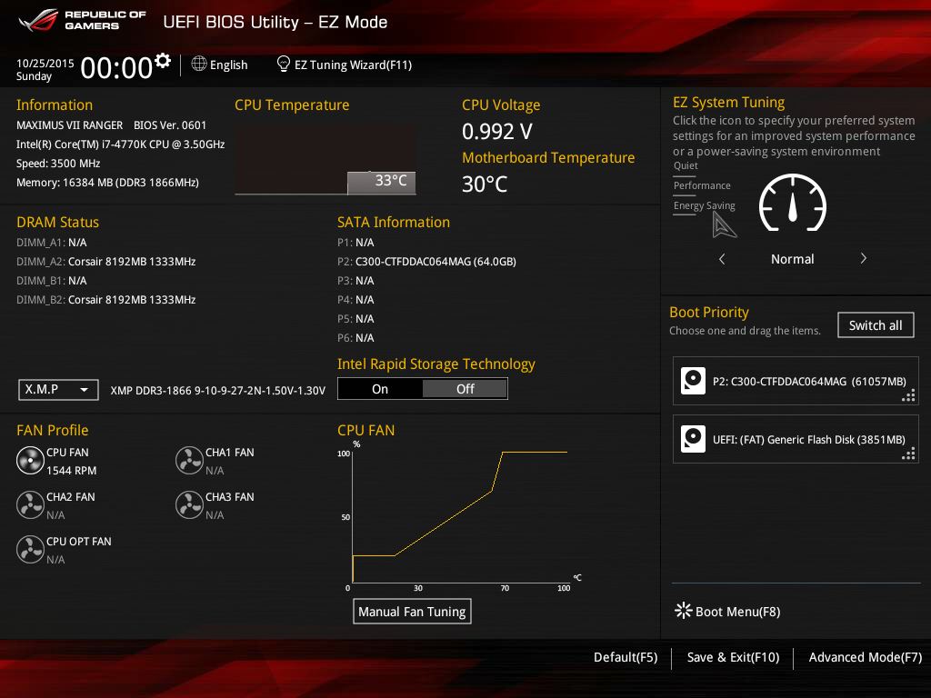The height and width of the screenshot is (698, 931).
Task: Select Default(F5) in bottom menu
Action: point(626,658)
